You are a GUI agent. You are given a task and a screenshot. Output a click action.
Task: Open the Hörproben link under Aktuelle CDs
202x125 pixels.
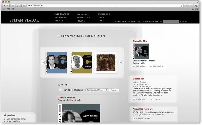coord(141,66)
